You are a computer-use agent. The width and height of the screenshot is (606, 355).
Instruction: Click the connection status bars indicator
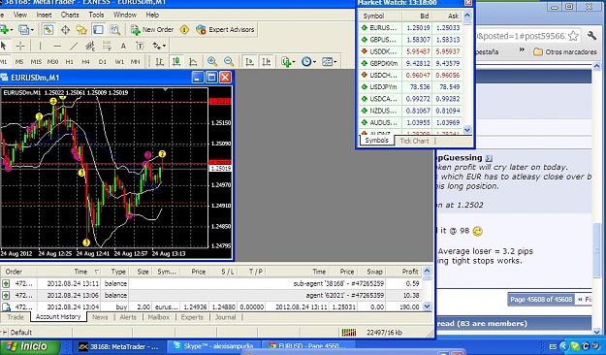(x=349, y=332)
